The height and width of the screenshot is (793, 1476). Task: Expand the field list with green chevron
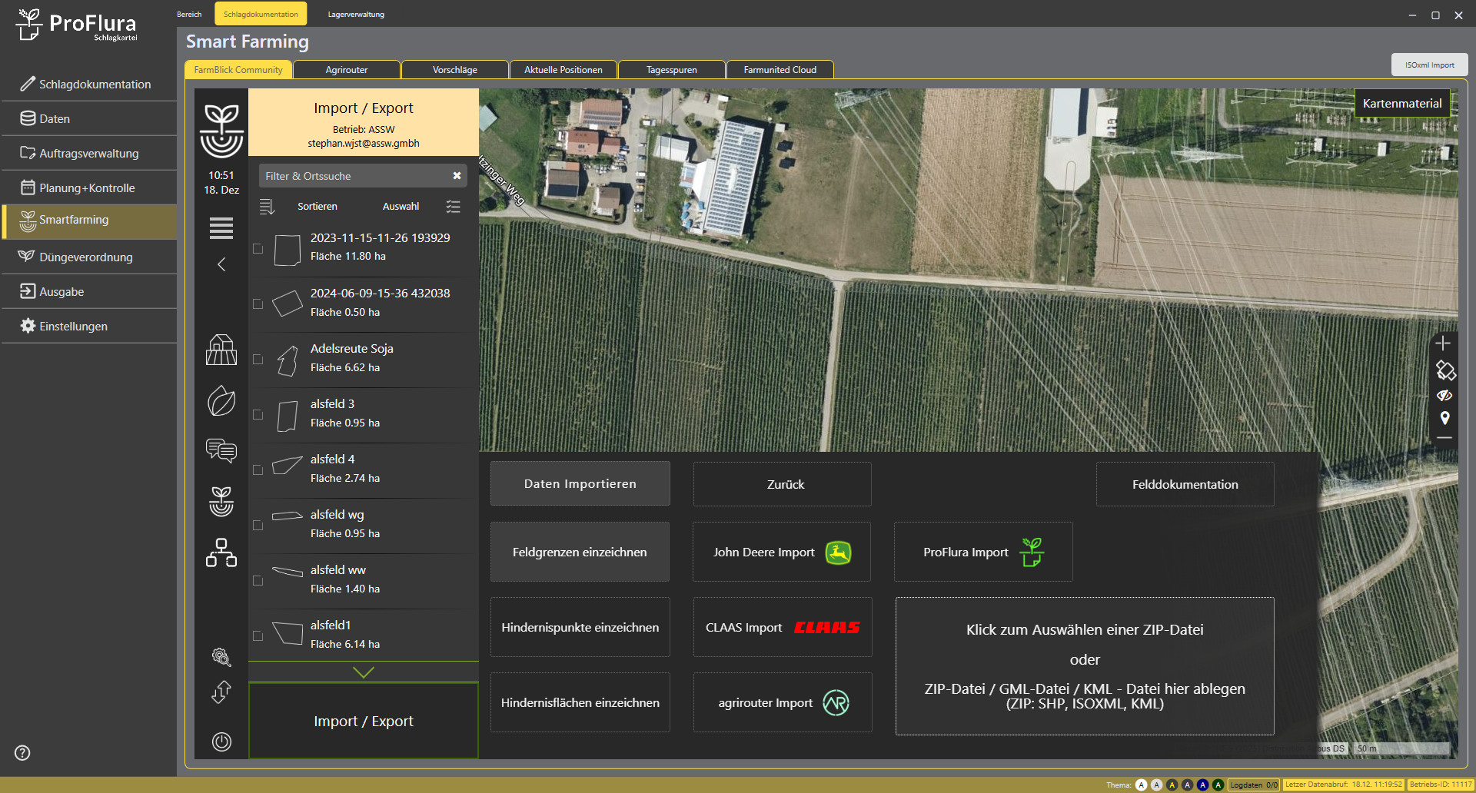[363, 672]
